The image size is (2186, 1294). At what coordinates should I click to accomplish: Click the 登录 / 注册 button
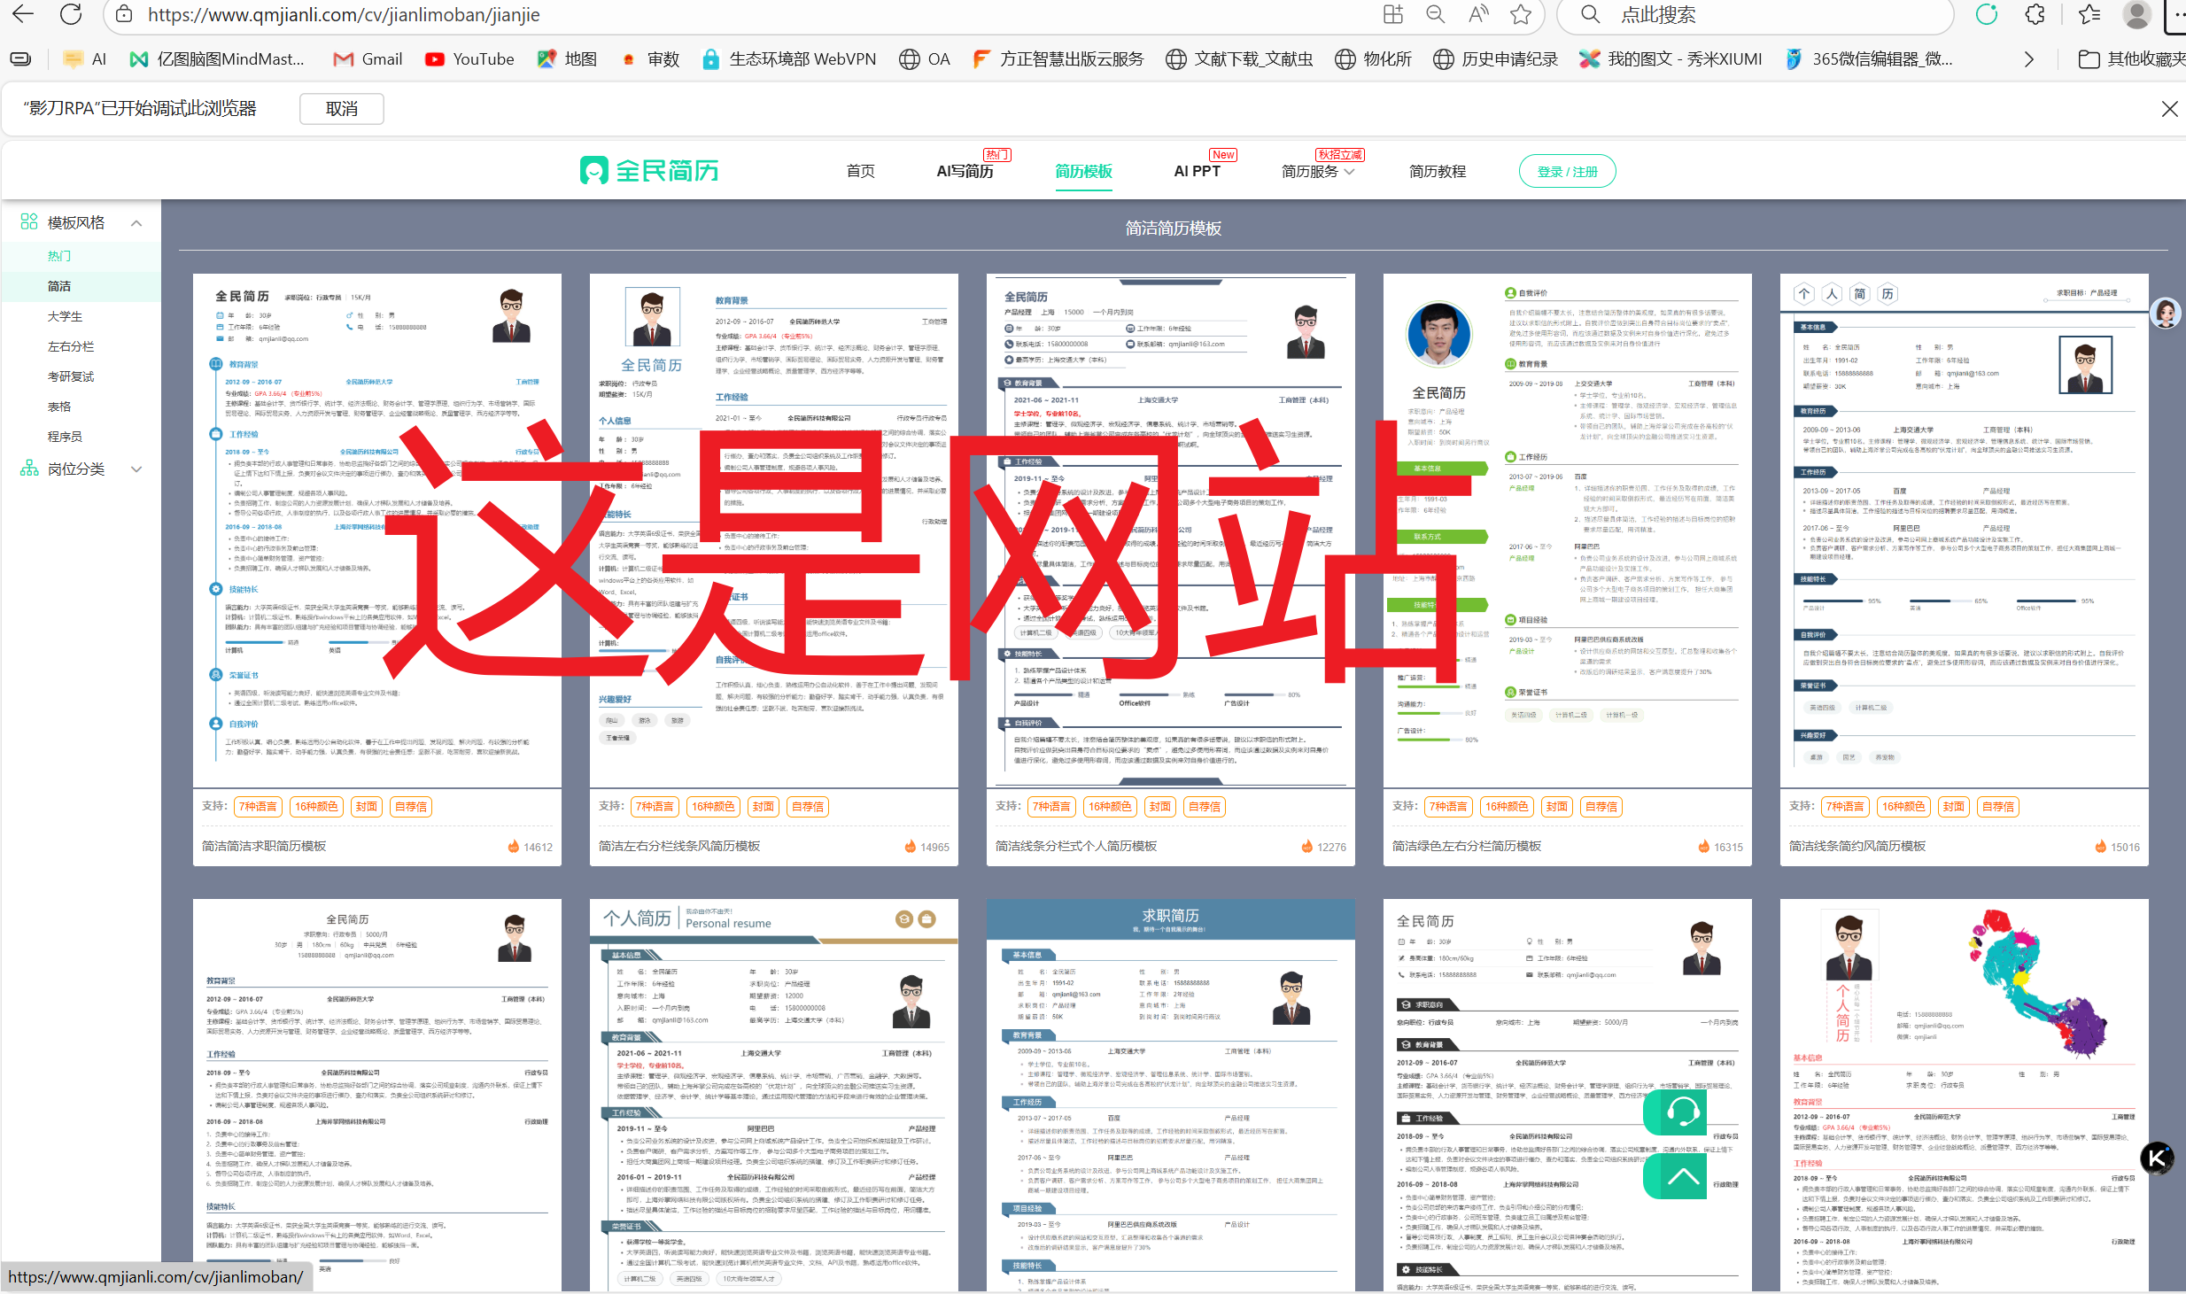click(x=1567, y=171)
